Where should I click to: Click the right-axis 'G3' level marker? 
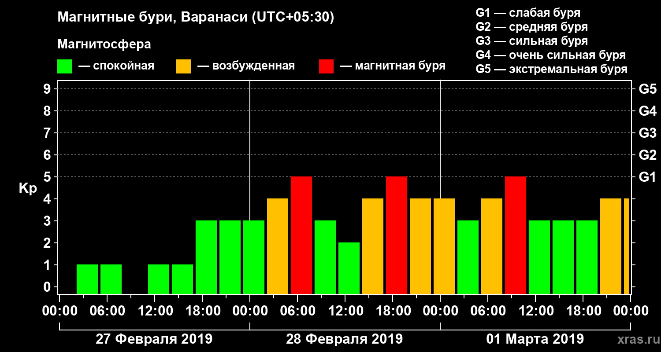click(647, 133)
